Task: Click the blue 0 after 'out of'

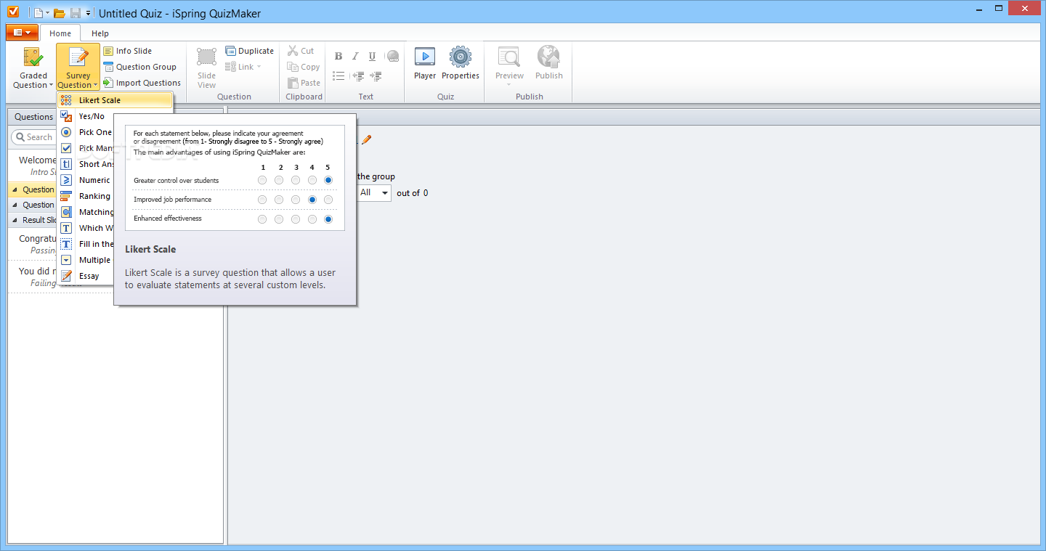Action: [x=426, y=193]
